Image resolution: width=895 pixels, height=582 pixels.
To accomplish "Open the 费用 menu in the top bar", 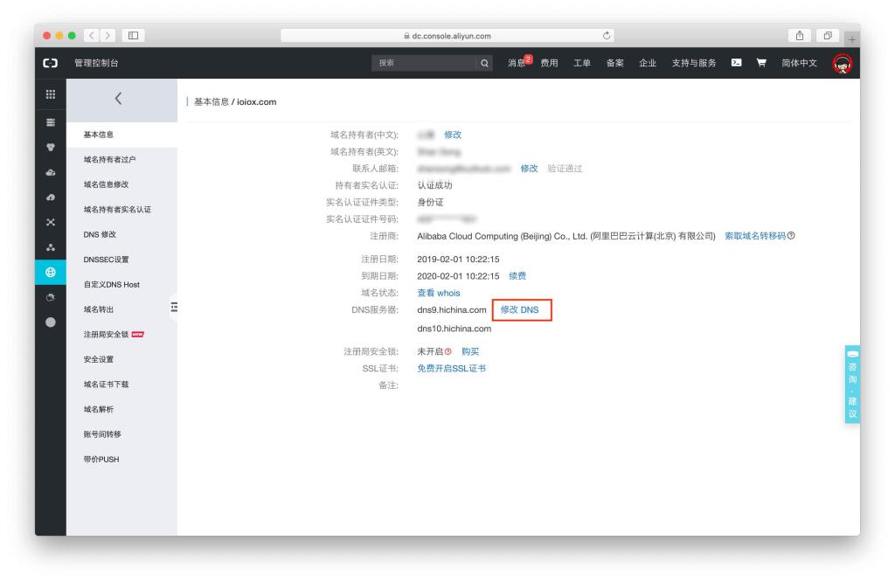I will click(549, 63).
